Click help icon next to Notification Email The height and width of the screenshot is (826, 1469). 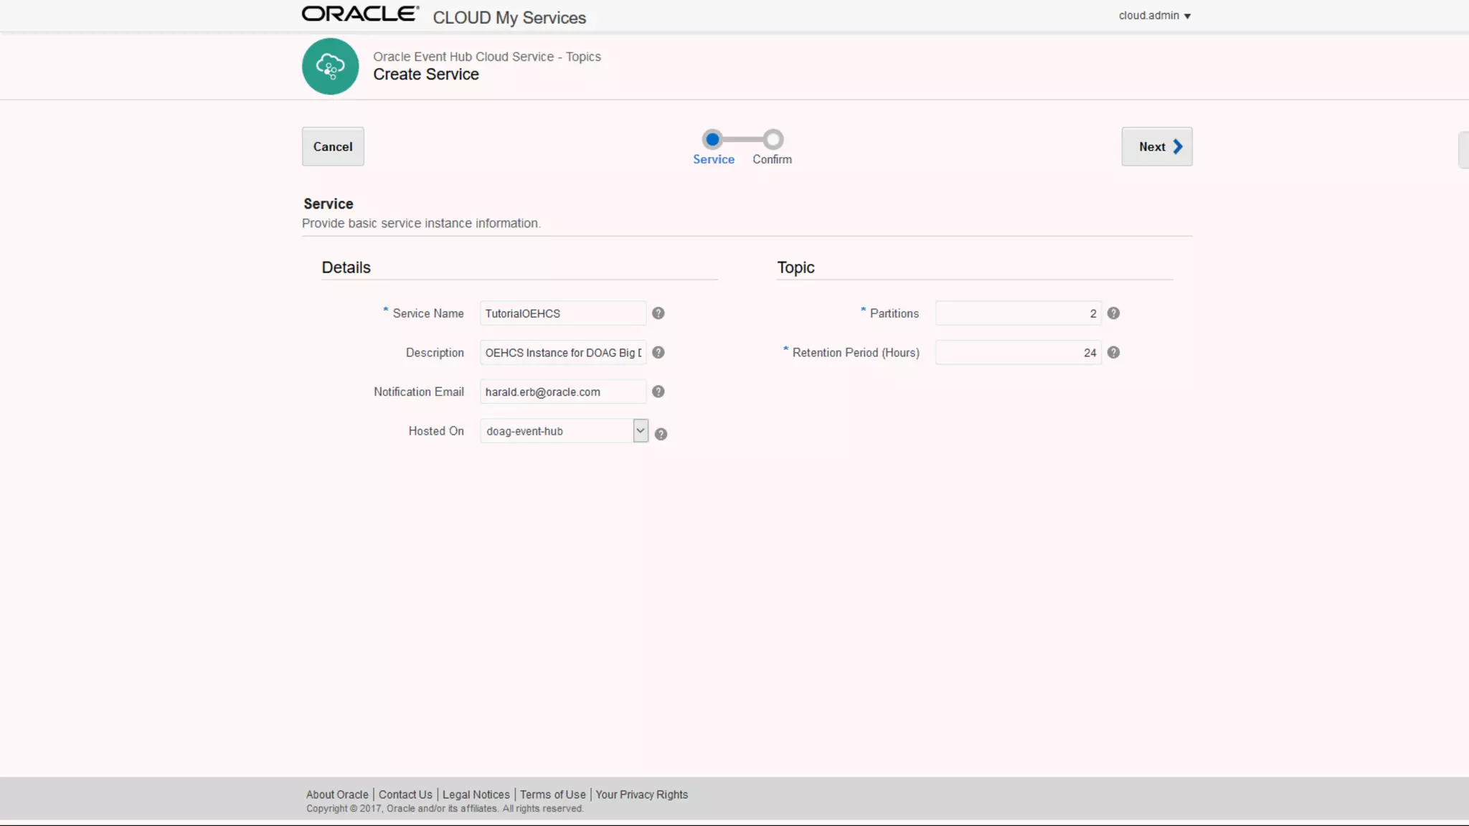pos(658,391)
